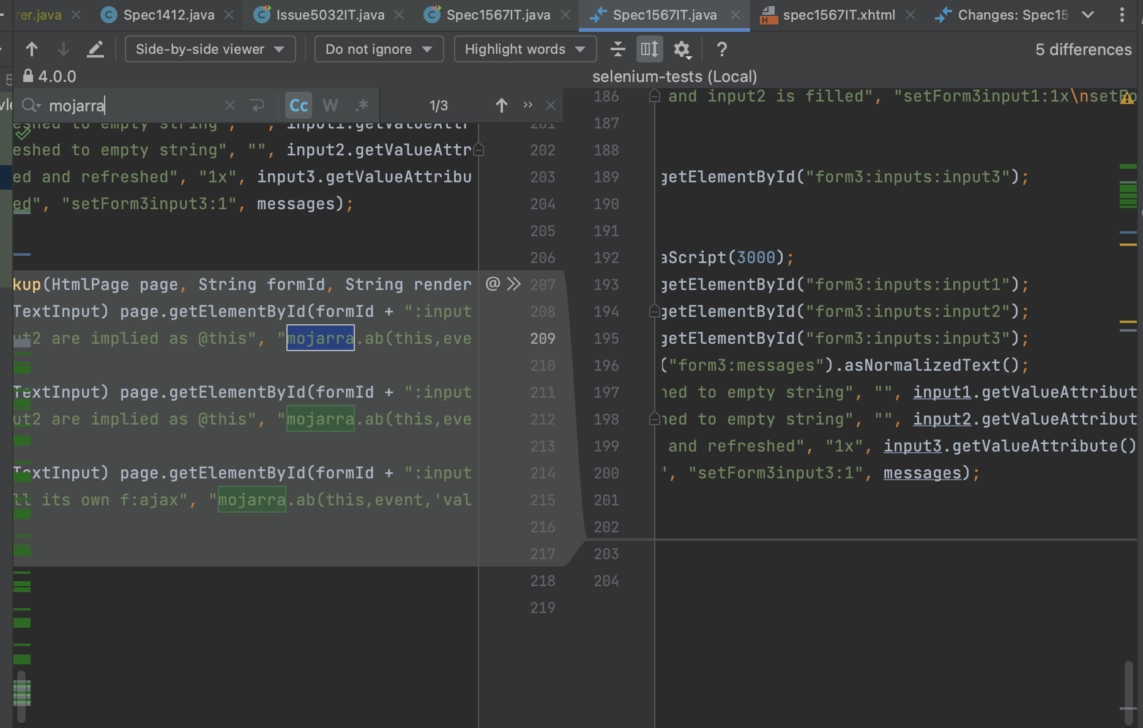
Task: Open the Highlight words dropdown
Action: pos(524,49)
